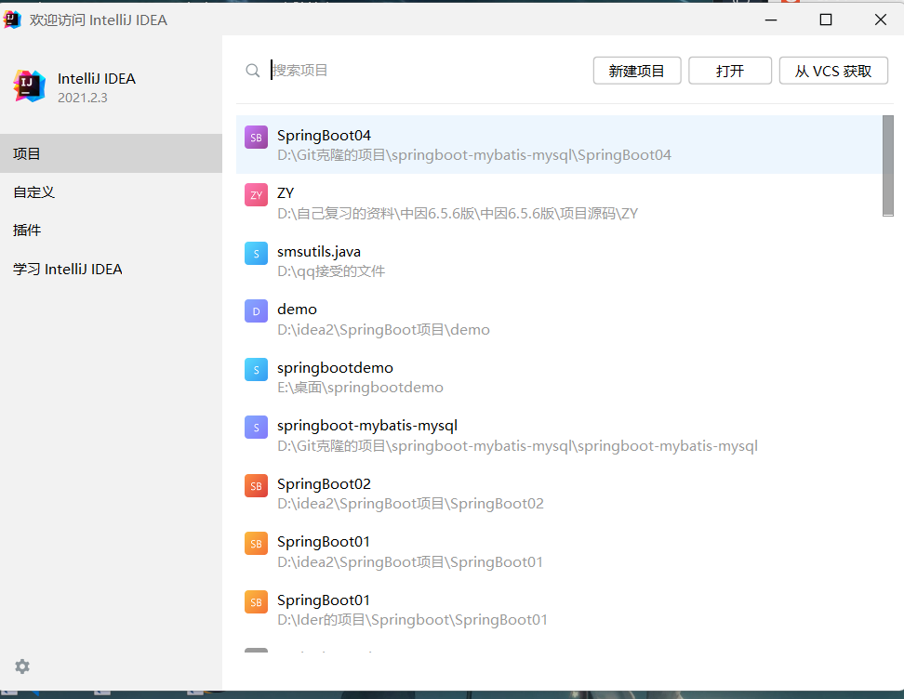Click path D:\qq接受的文件
Image resolution: width=904 pixels, height=699 pixels.
click(x=331, y=271)
